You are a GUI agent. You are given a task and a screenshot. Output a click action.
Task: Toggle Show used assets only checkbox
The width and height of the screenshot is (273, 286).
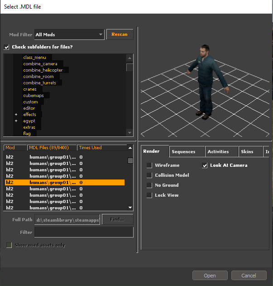(9, 245)
